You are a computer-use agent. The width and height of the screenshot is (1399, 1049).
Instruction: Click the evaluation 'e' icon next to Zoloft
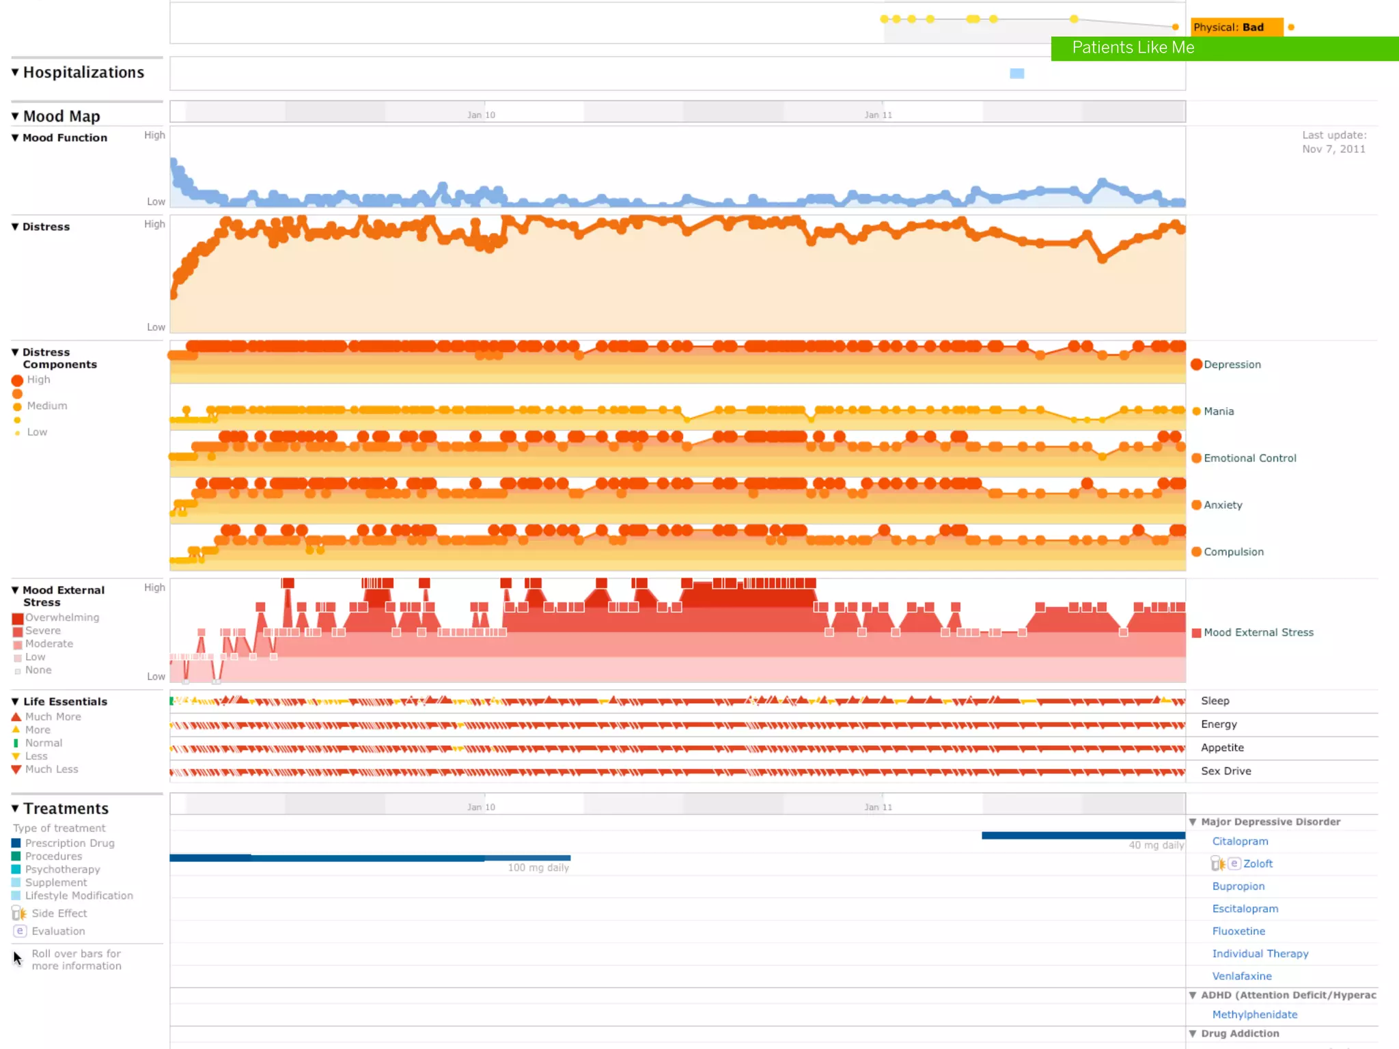1234,863
